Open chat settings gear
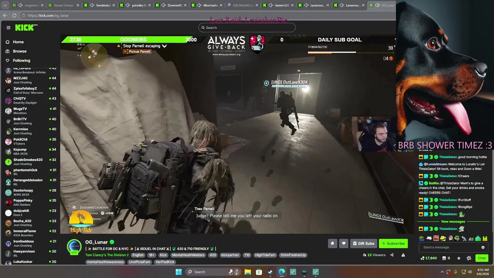 click(x=458, y=258)
